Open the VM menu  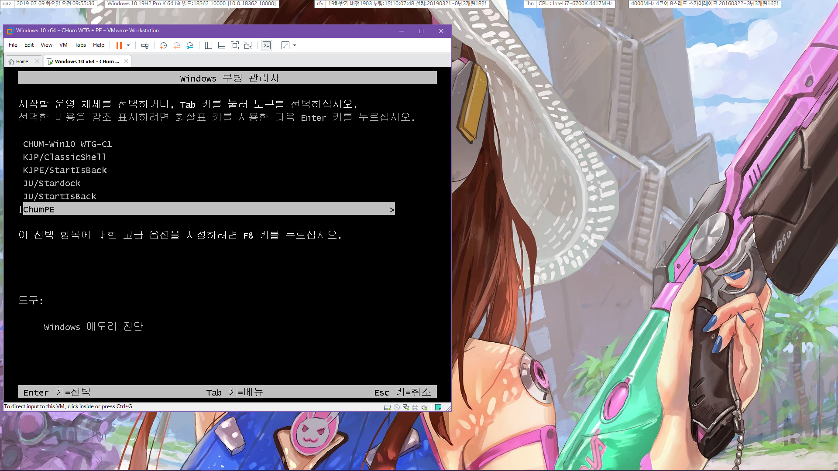click(63, 45)
